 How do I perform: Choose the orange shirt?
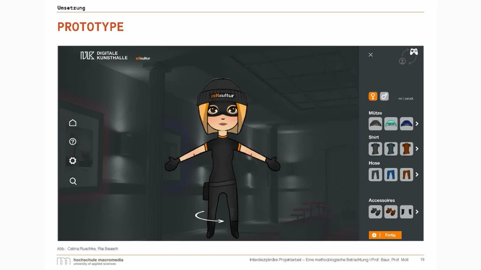point(406,149)
